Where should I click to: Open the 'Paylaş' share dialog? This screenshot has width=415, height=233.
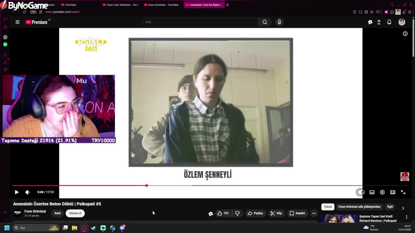tap(255, 213)
